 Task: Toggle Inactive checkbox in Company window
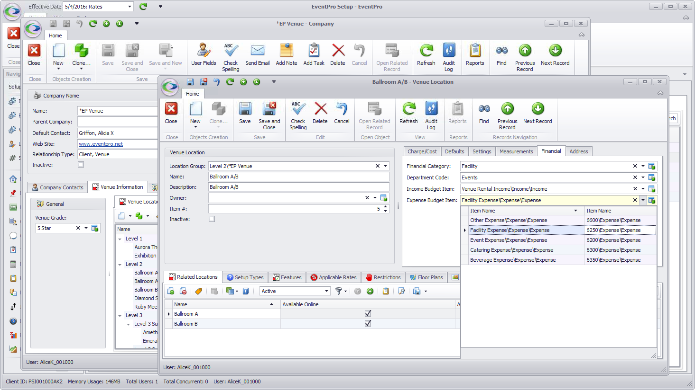pyautogui.click(x=81, y=165)
